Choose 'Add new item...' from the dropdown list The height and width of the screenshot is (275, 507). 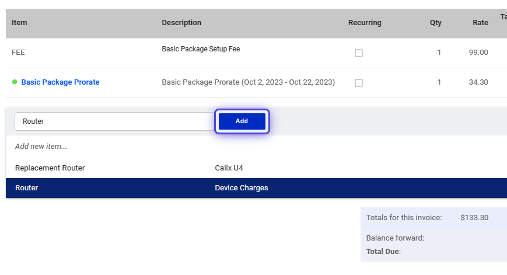click(41, 146)
